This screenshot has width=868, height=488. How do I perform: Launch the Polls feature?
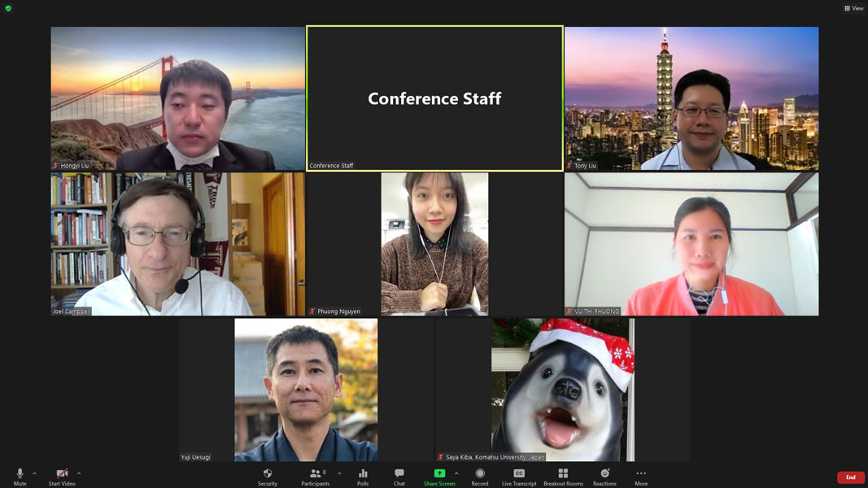[x=363, y=477]
